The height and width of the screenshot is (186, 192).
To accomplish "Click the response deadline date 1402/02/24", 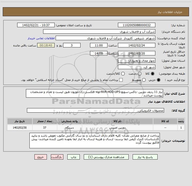I will pyautogui.click(x=137, y=45).
